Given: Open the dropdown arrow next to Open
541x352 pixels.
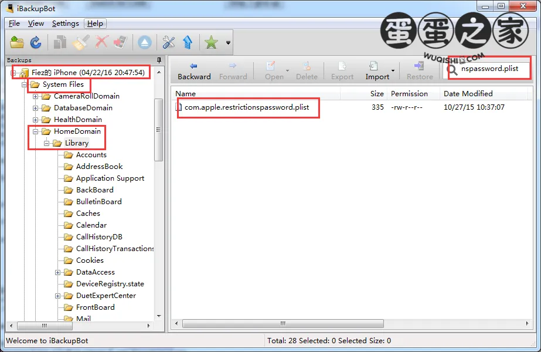Looking at the screenshot, I should pos(287,70).
